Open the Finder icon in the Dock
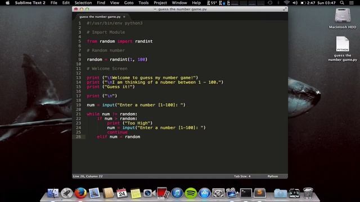 53,193
